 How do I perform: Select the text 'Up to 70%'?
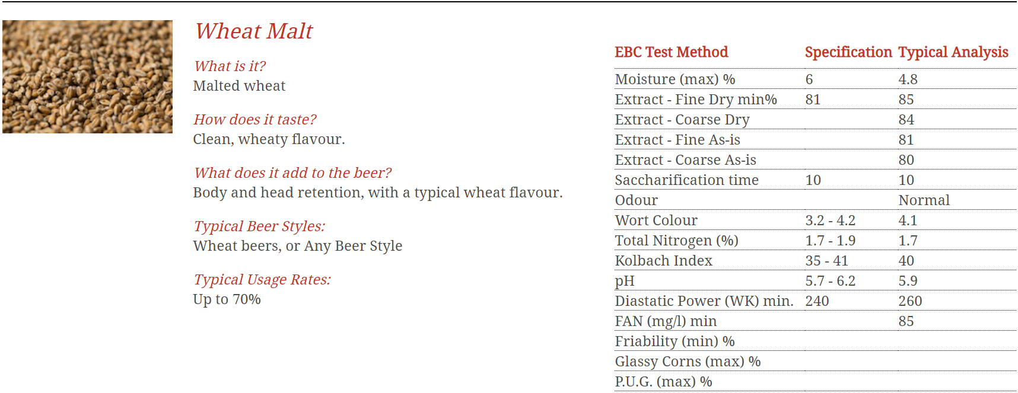(x=227, y=299)
